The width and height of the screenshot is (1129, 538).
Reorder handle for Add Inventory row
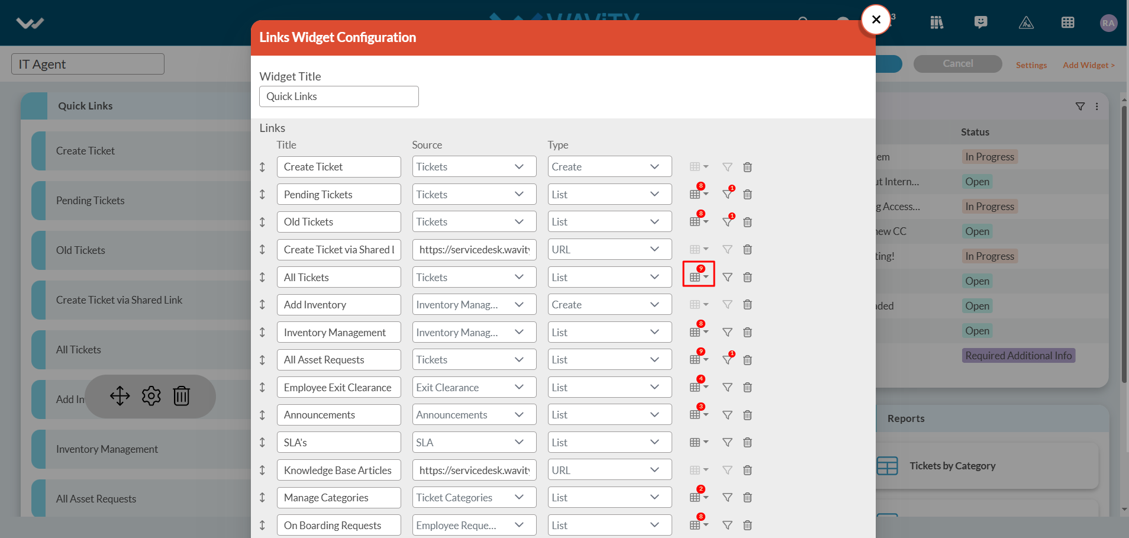click(x=262, y=305)
